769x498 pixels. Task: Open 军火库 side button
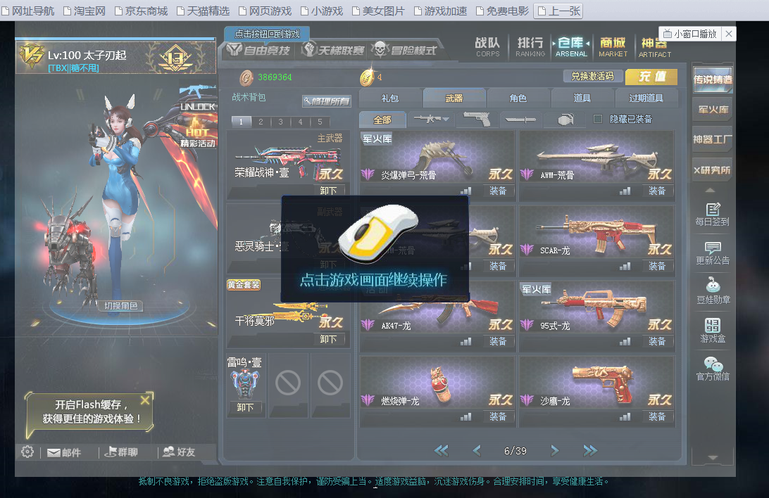(713, 109)
